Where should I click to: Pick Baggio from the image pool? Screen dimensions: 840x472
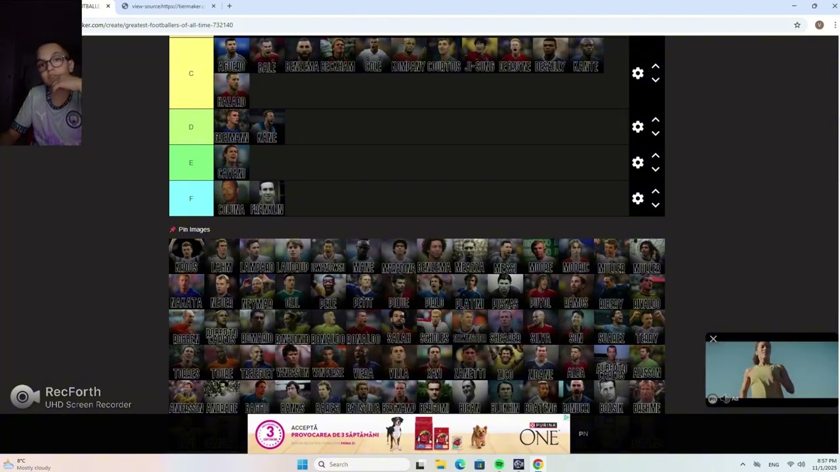pos(257,397)
